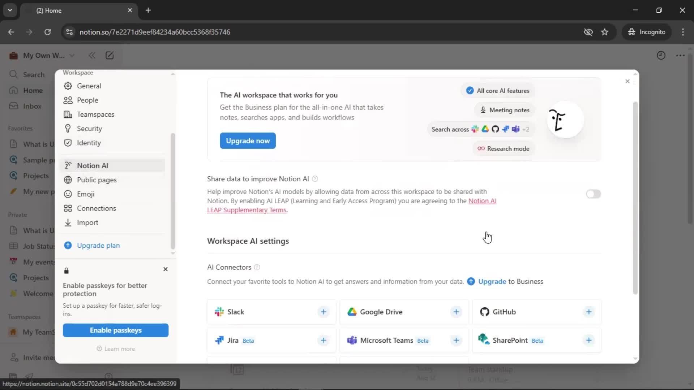Close the (2) Home browser tab
Screen dimensions: 694x390
coord(130,10)
